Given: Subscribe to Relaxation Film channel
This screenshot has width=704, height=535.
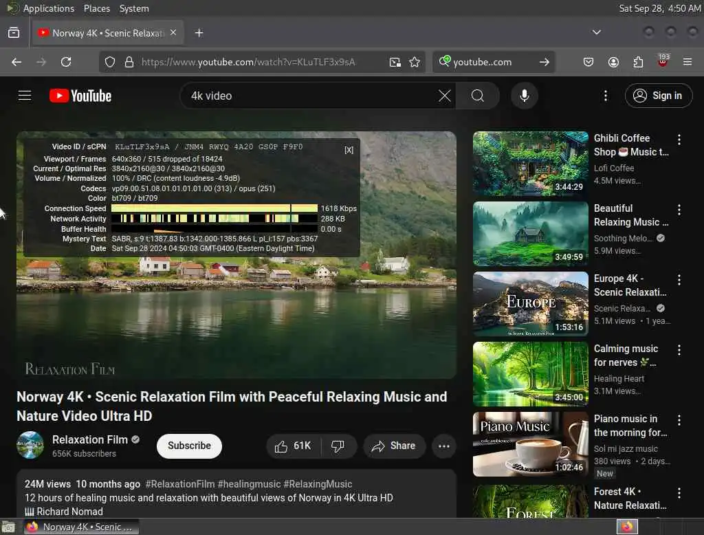Looking at the screenshot, I should [189, 446].
